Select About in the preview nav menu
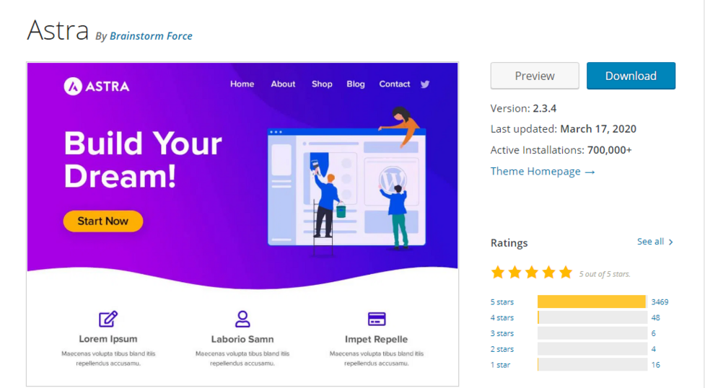Screen dimensions: 705x388 283,84
